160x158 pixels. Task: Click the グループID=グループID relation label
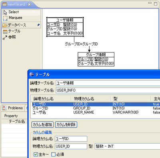tap(81, 44)
